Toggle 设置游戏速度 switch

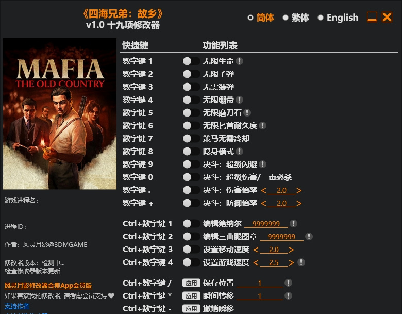tap(191, 262)
